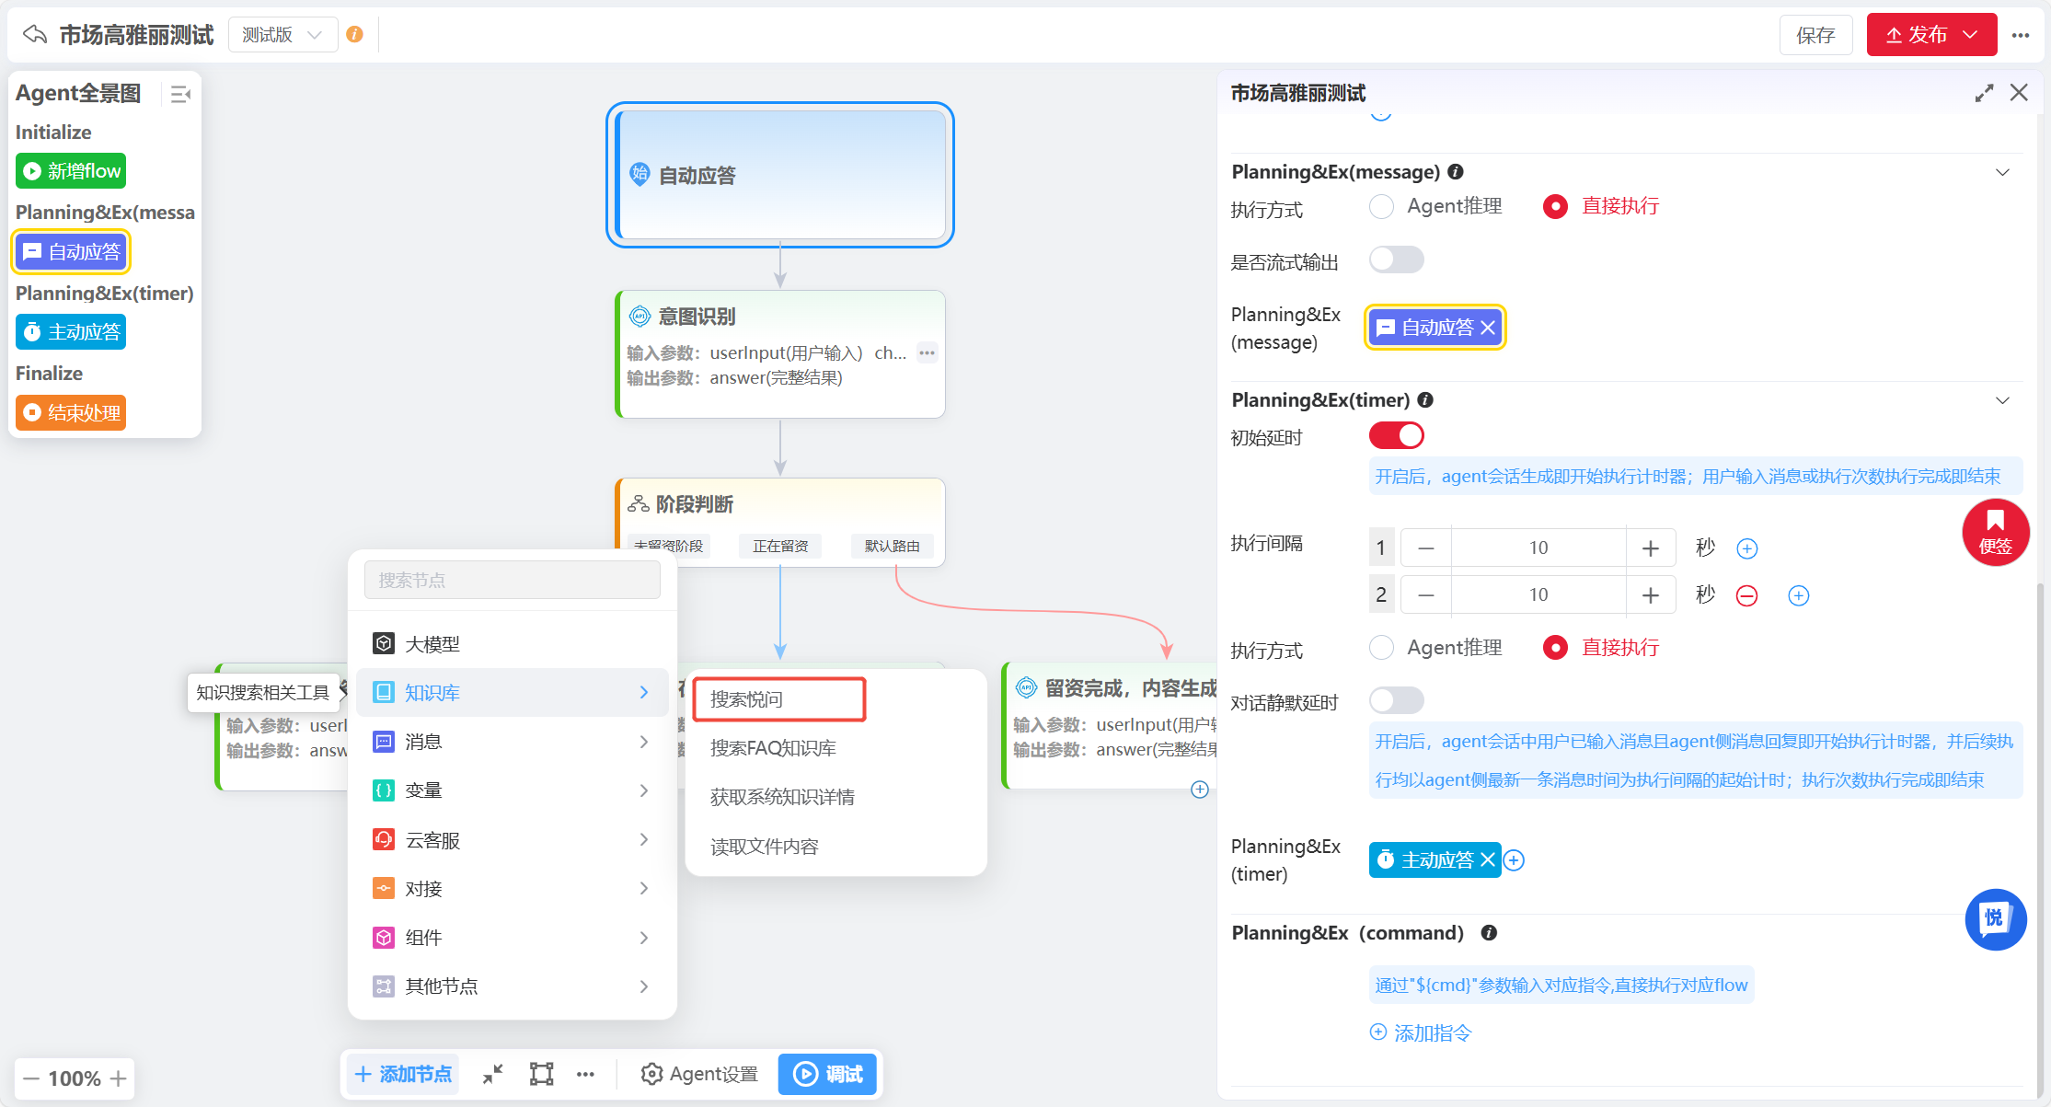Open the 便签 notes floating icon

[x=1995, y=532]
